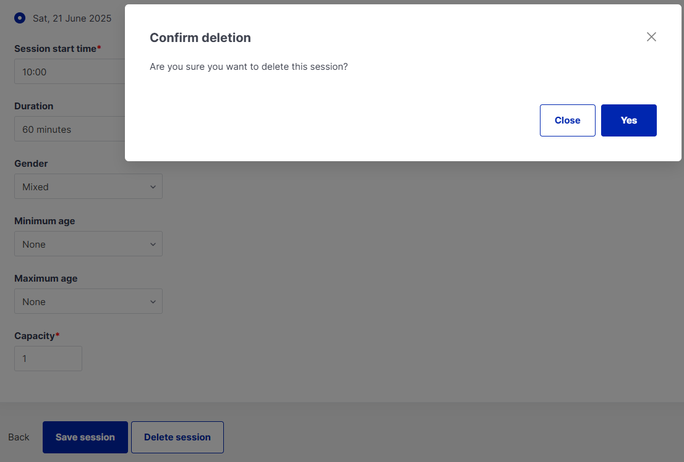Screen dimensions: 684x462
Task: Click the Gender field label
Action: point(31,164)
